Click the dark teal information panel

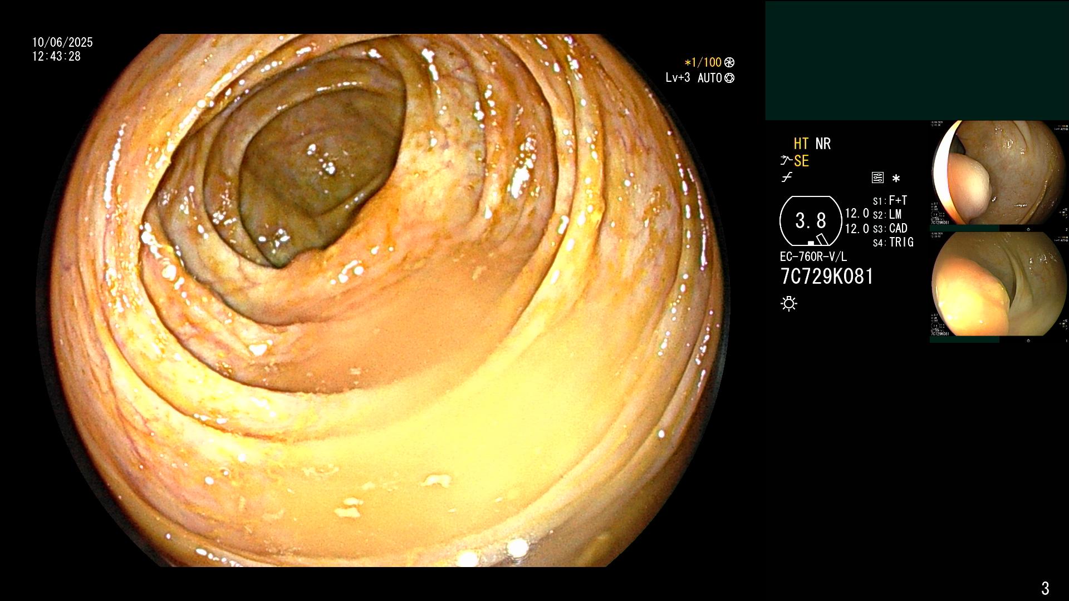917,61
